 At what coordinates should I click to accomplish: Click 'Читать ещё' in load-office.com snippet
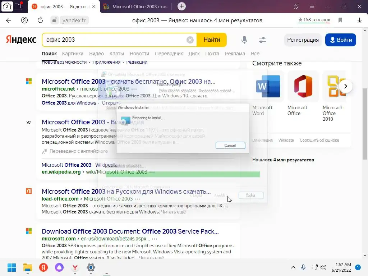coord(173,212)
